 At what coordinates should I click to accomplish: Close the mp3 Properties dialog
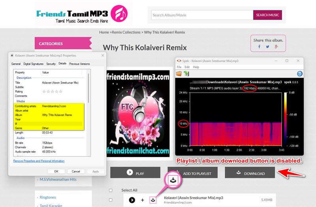103,55
